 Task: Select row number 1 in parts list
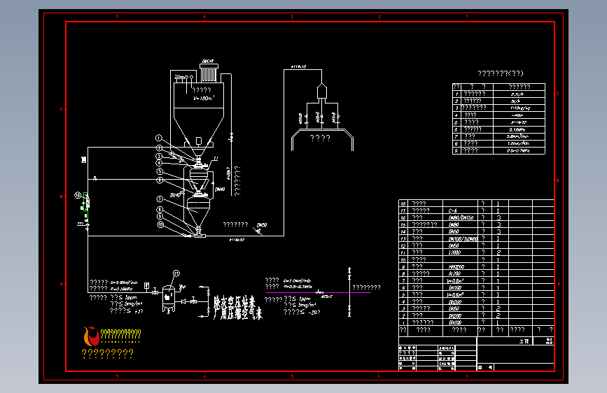tap(403, 322)
